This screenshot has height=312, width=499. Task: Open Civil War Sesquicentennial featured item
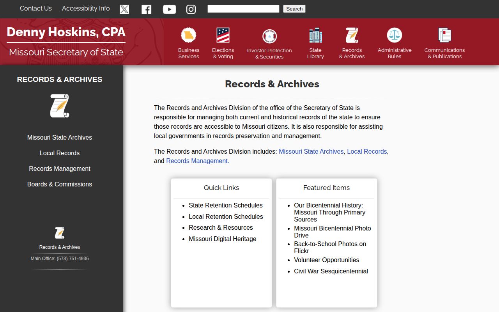click(331, 271)
